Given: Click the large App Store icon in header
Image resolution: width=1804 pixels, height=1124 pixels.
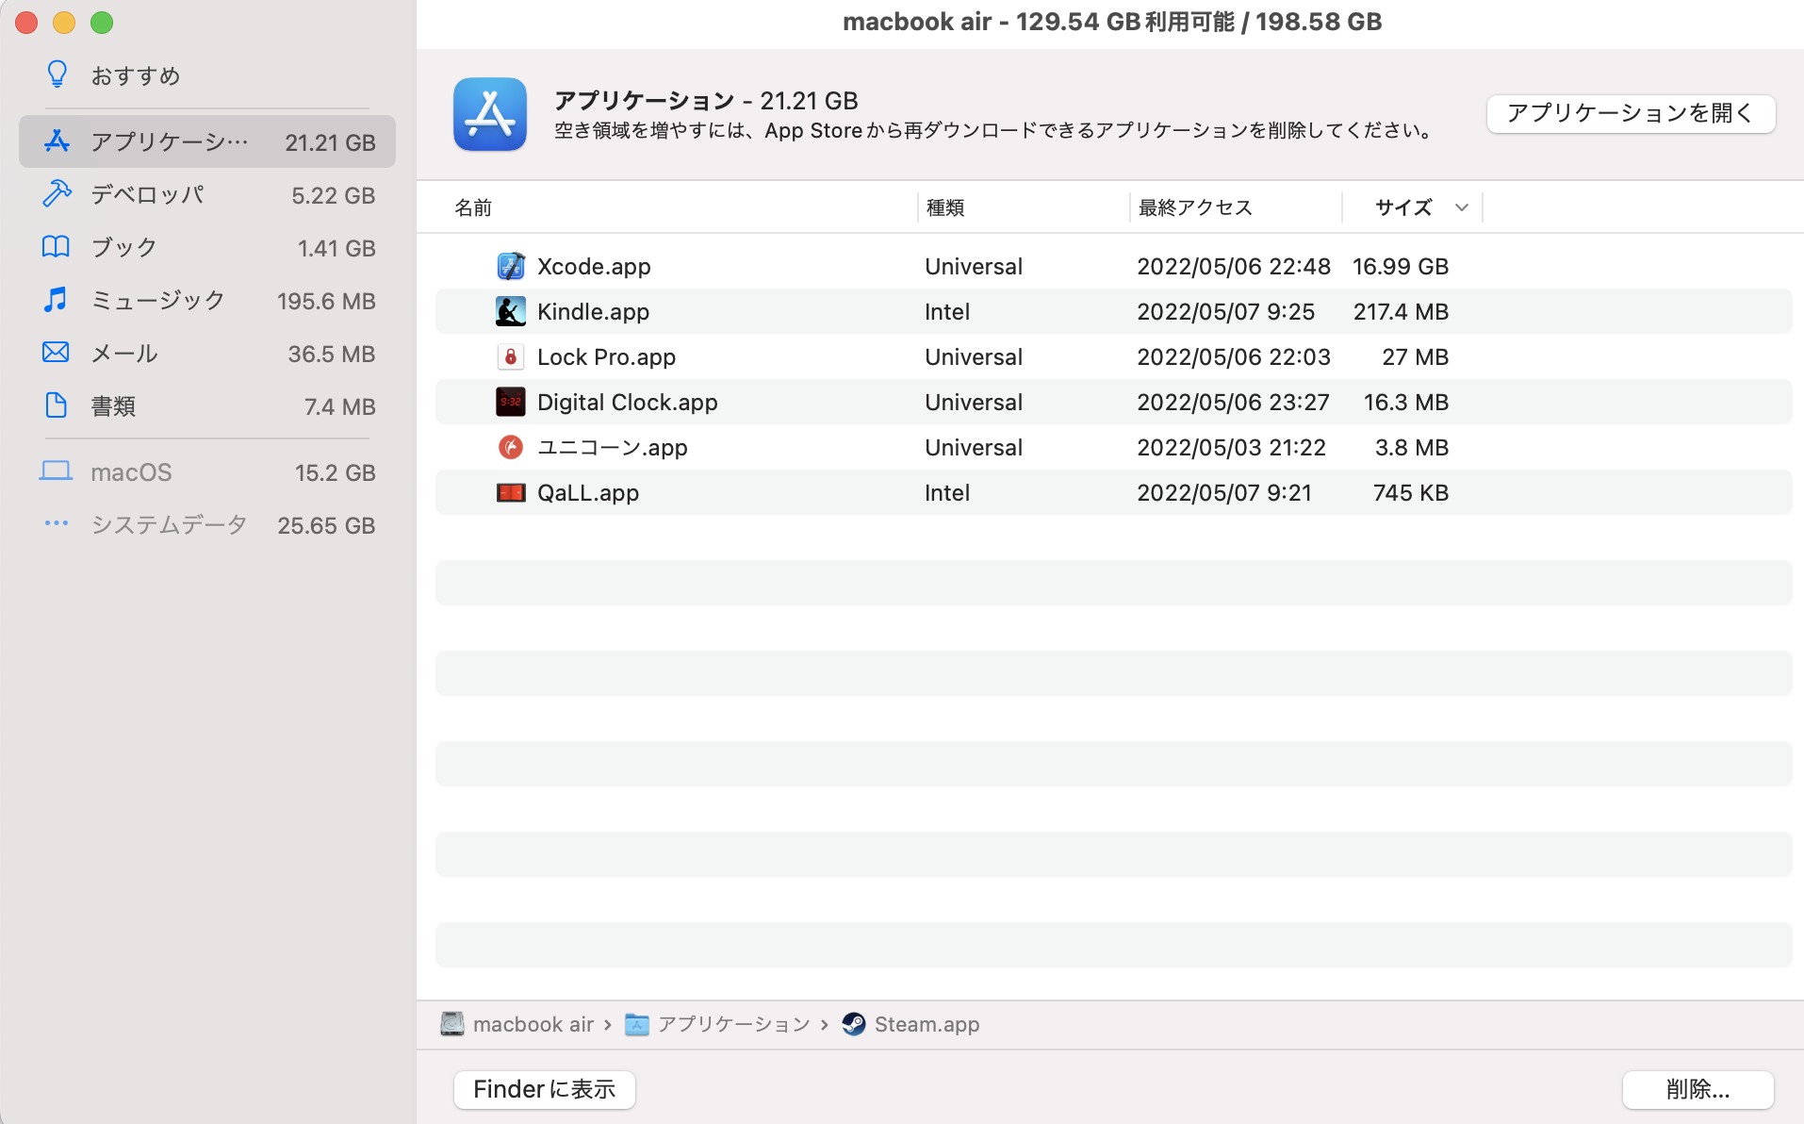Looking at the screenshot, I should tap(490, 114).
